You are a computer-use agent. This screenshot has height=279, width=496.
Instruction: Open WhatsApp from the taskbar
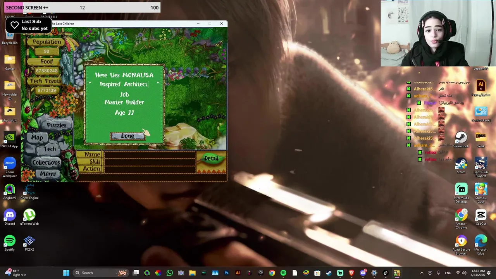pyautogui.click(x=169, y=273)
